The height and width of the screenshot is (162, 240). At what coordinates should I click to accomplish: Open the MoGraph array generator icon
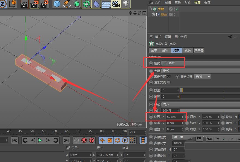87,4
